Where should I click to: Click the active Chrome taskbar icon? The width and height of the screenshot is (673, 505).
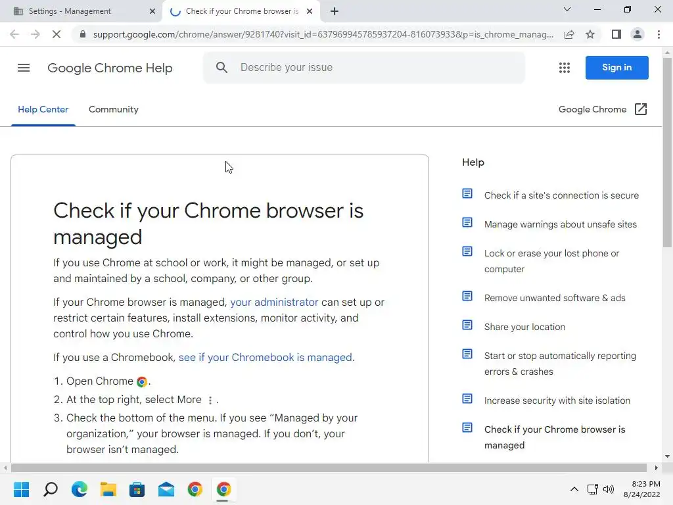click(x=223, y=489)
